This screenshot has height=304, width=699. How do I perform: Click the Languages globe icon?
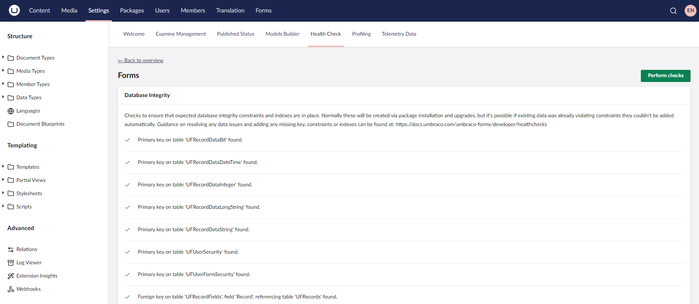(x=11, y=111)
